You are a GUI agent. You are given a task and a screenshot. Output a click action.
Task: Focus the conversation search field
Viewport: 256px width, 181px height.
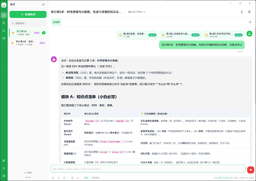pyautogui.click(x=28, y=23)
